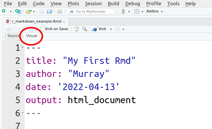
Task: Open the Plots menu
Action: coord(73,4)
